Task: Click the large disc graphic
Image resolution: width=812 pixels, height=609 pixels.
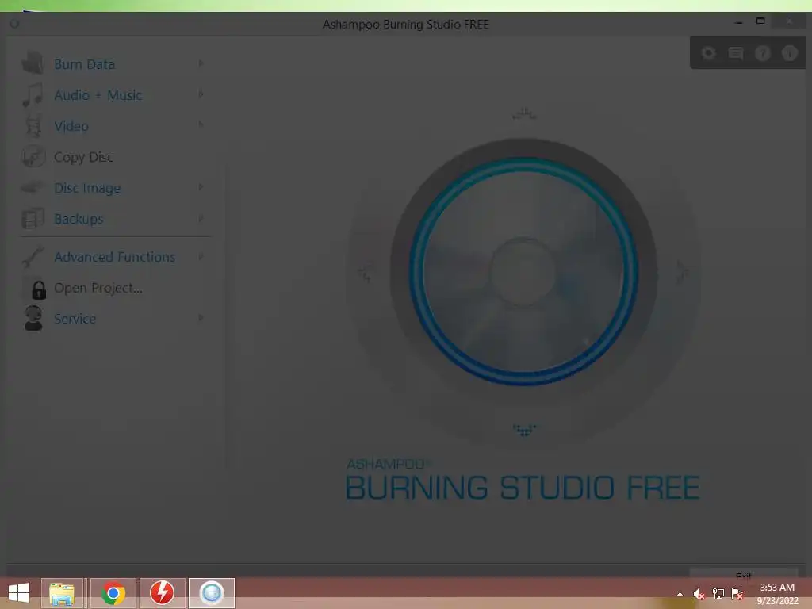Action: pos(523,272)
